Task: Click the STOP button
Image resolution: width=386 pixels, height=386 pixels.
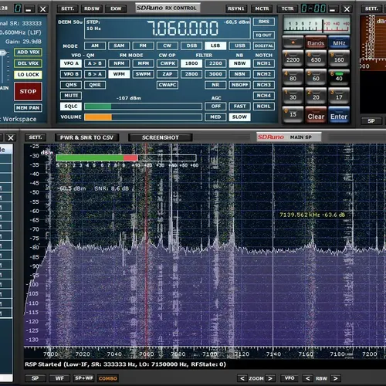Action: [x=28, y=91]
